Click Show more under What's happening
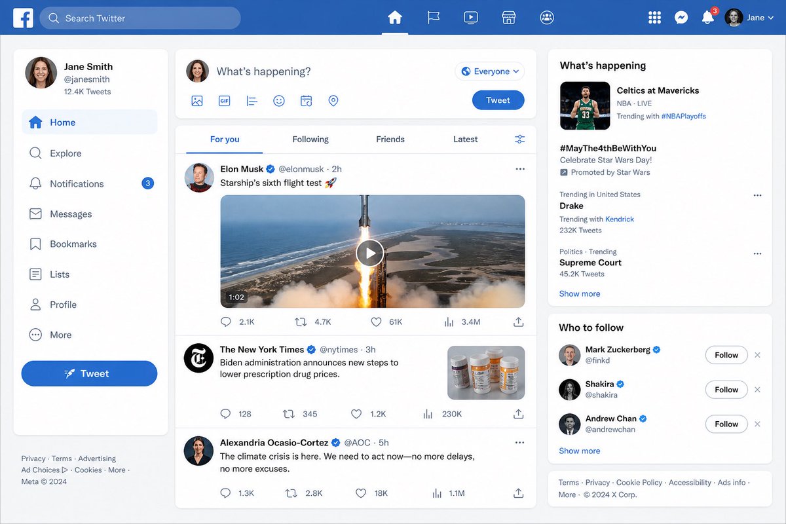The height and width of the screenshot is (524, 786). click(580, 293)
